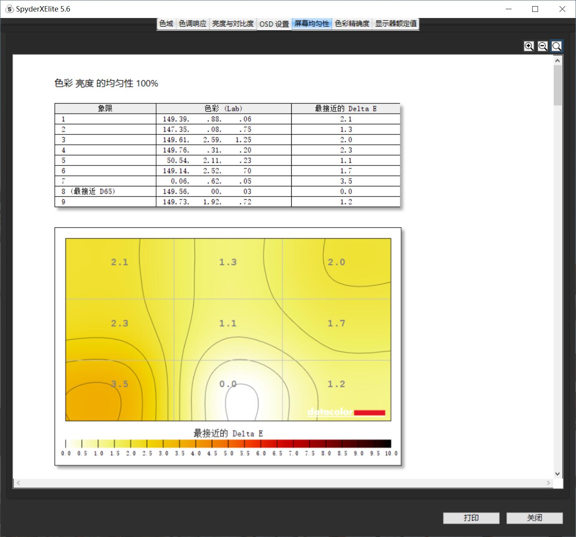Click the 5.0 mark on the Delta E scale
The width and height of the screenshot is (576, 537).
[x=228, y=453]
